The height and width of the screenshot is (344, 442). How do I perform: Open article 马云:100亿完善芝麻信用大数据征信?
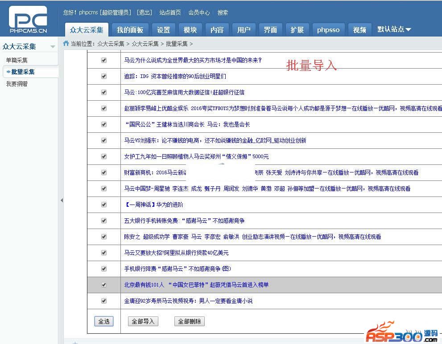[x=184, y=92]
